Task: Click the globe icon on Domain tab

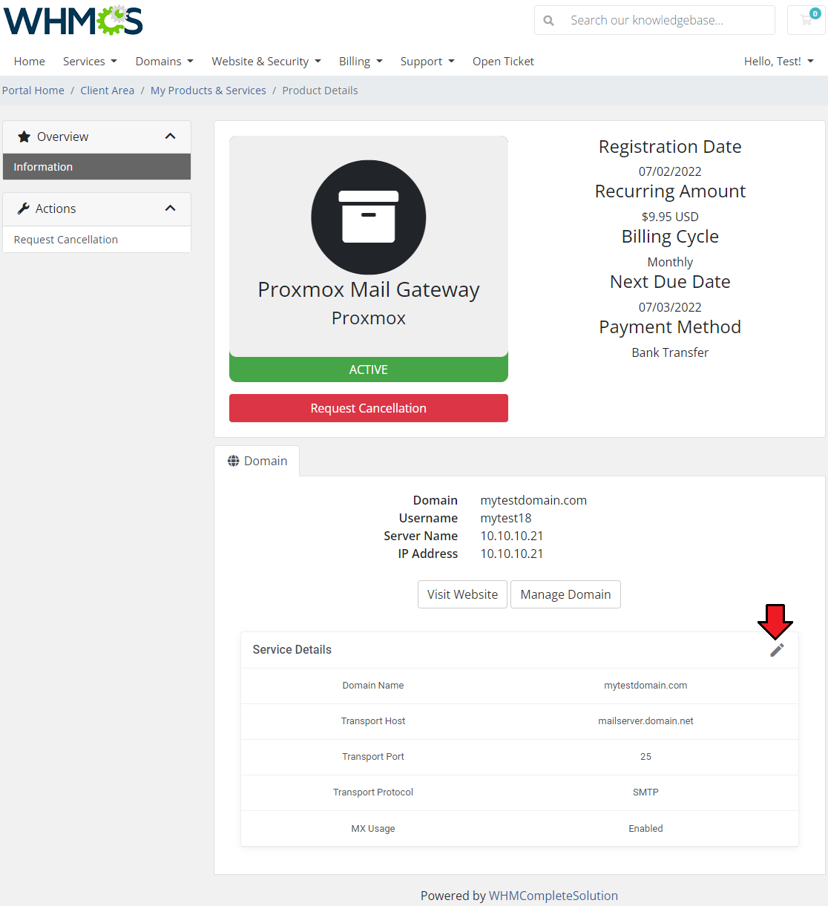Action: pos(233,461)
